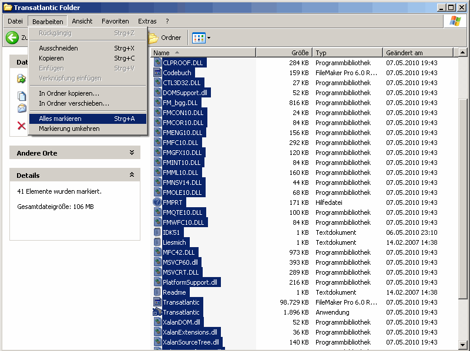Open the Views dropdown arrow
Screen dimensions: 470x351
pos(209,38)
